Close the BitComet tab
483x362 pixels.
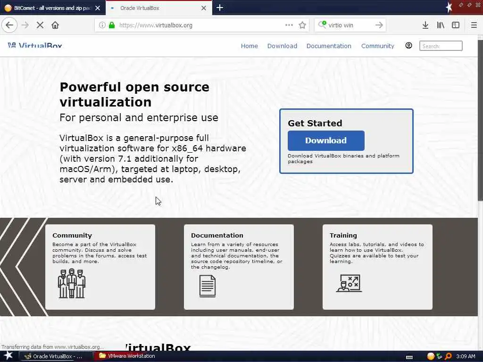tap(98, 8)
